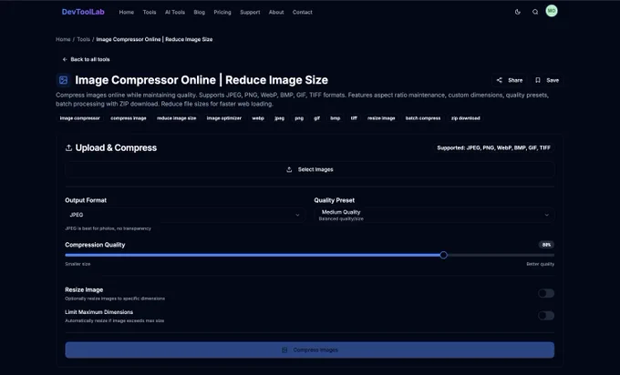The image size is (620, 375).
Task: Open Tools in top navigation
Action: click(x=150, y=12)
